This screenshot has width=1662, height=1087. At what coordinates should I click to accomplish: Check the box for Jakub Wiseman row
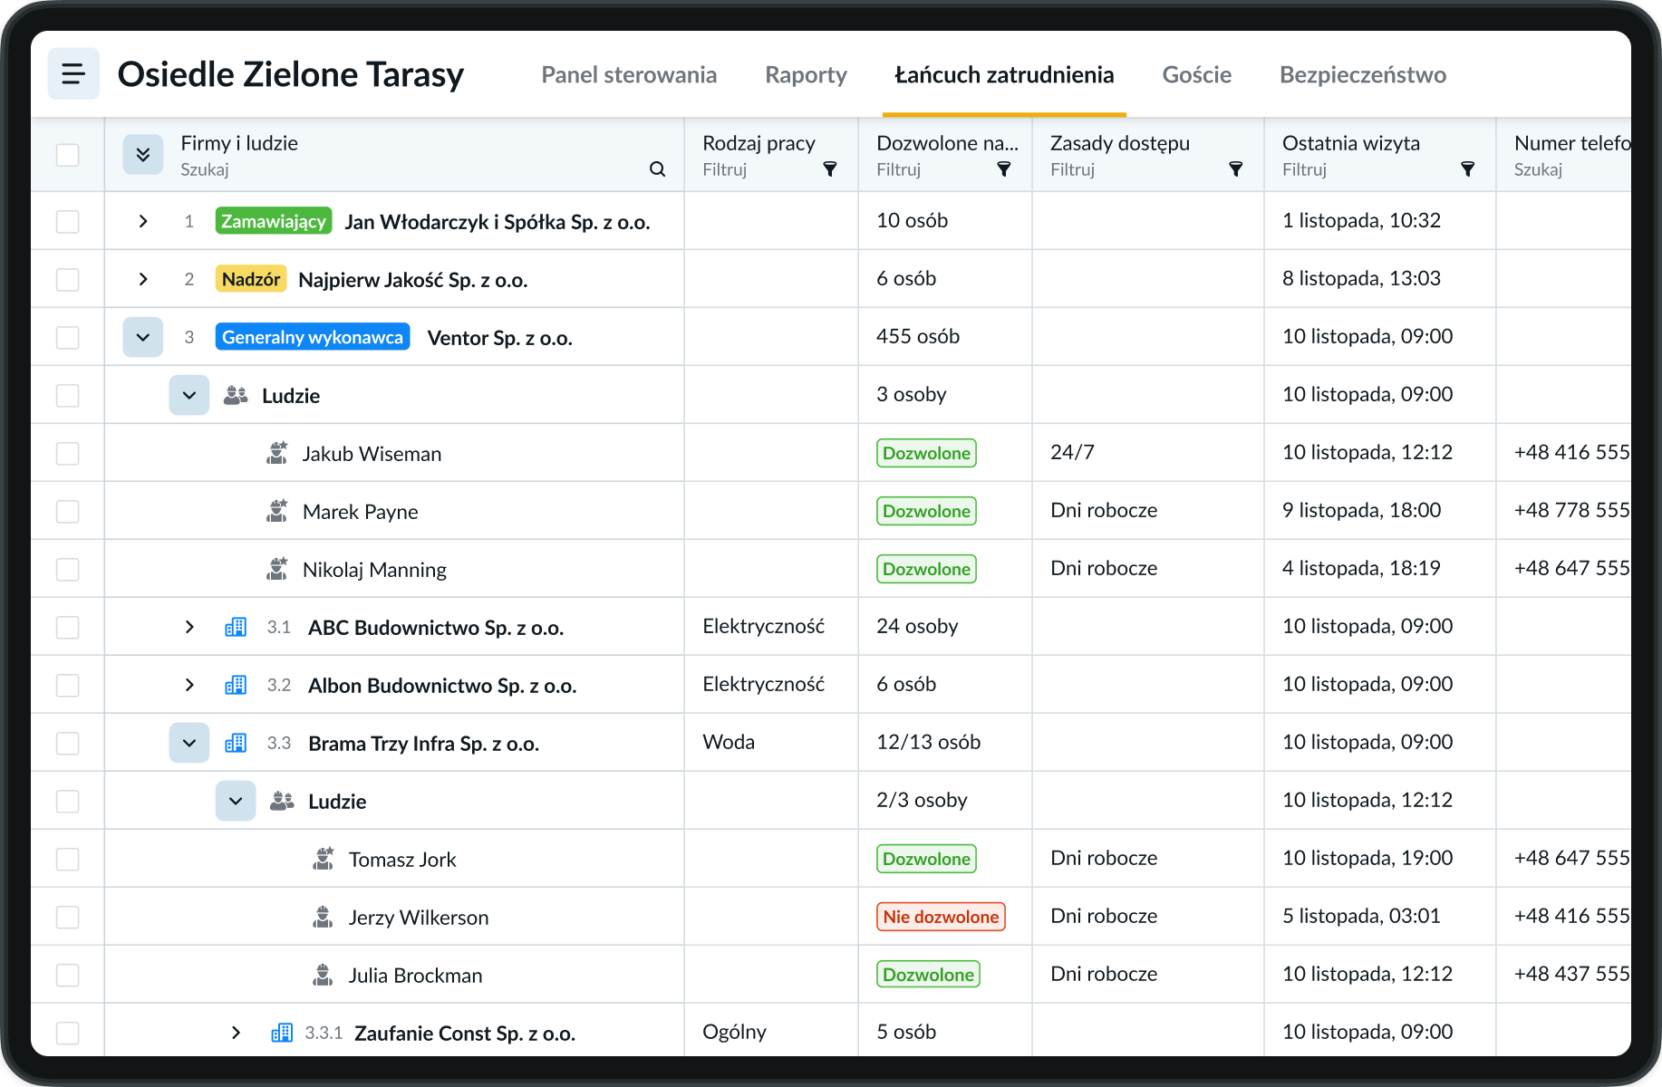point(68,453)
